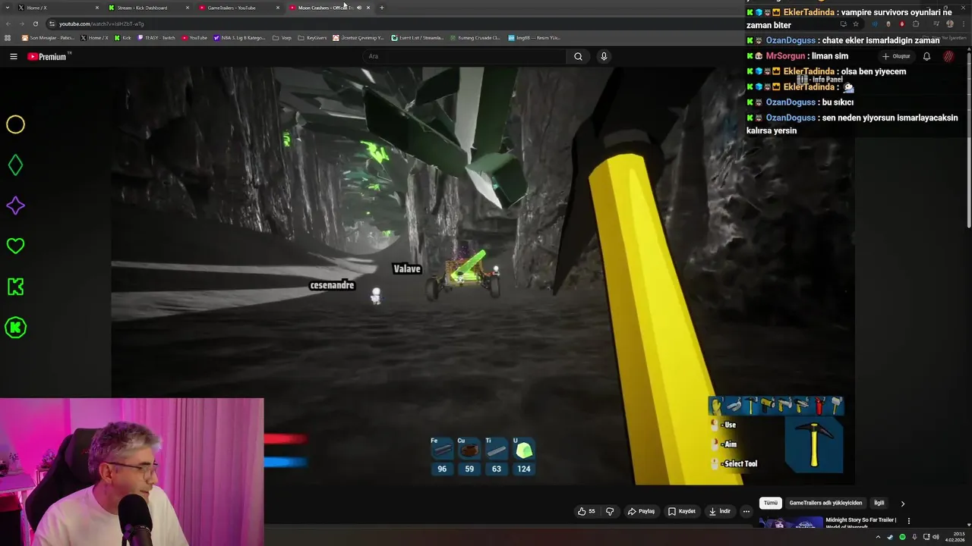Click the video player to pause
Viewport: 972px width, 546px height.
coord(483,275)
